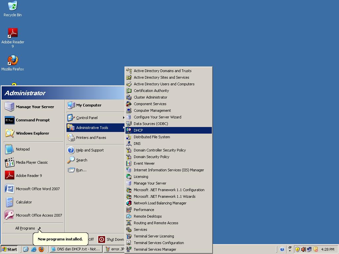Viewport: 339px width, 254px height.
Task: Launch pinned Manage Your Server in Start menu
Action: click(x=33, y=107)
